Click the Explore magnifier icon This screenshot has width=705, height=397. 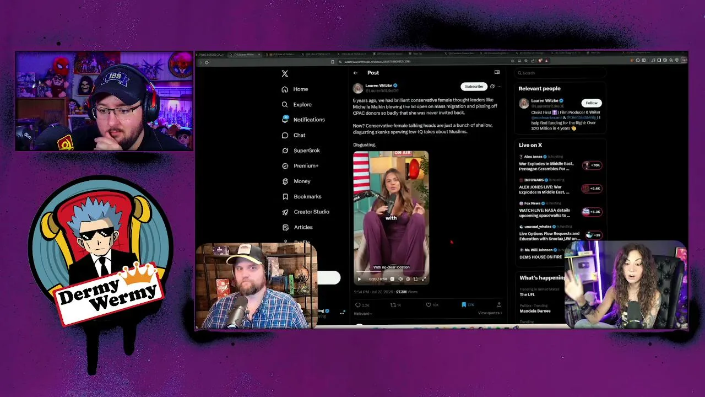pos(285,104)
